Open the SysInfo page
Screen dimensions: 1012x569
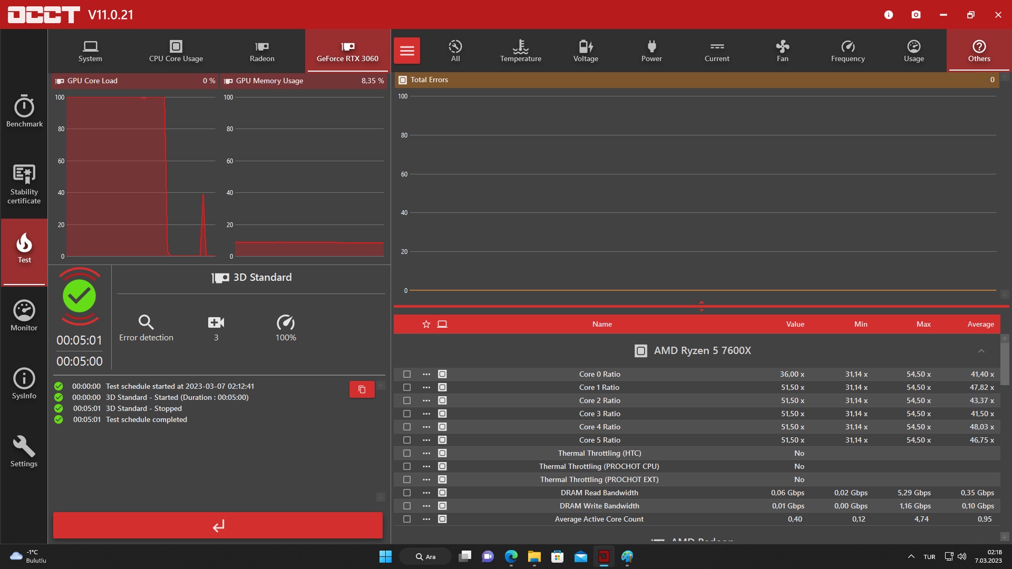(24, 384)
